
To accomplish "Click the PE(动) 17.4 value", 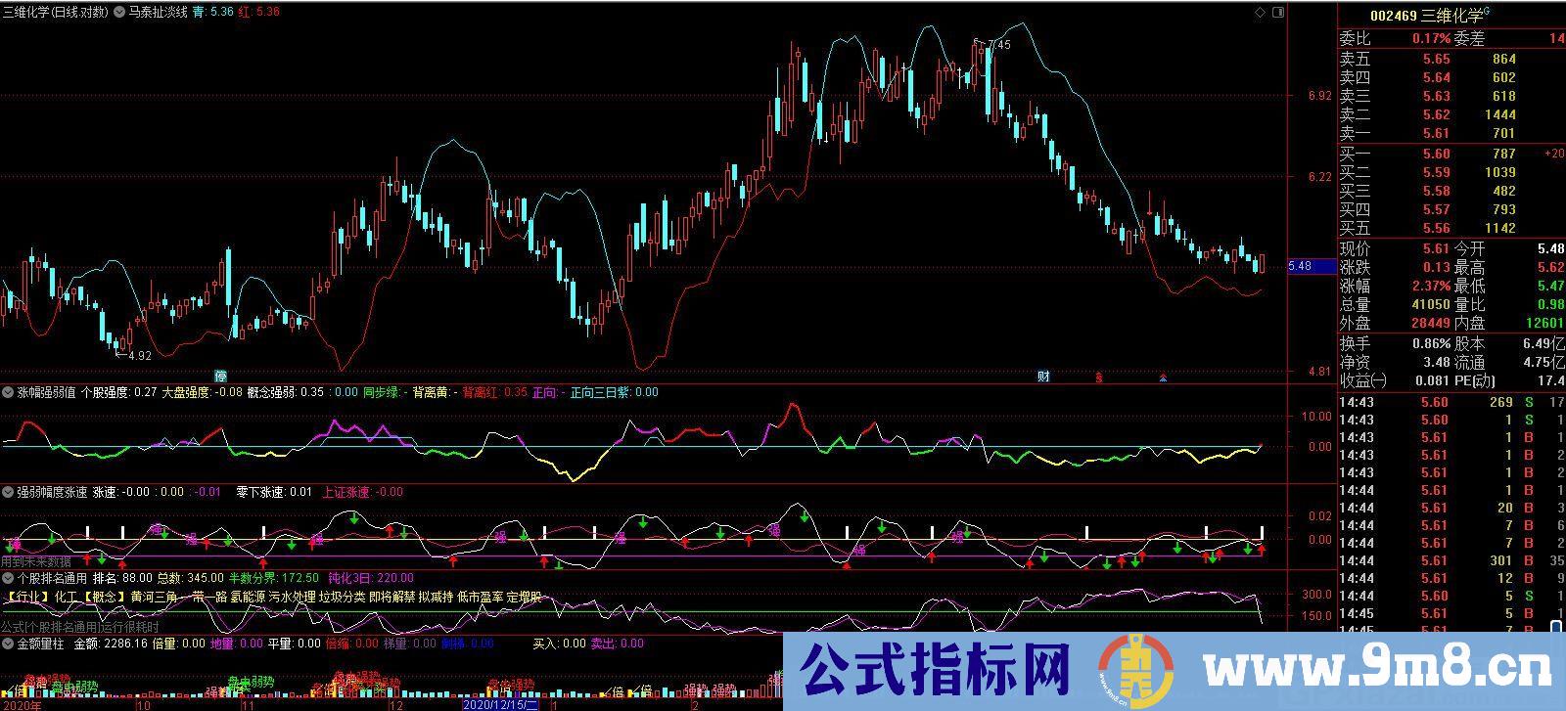I will click(x=1550, y=381).
